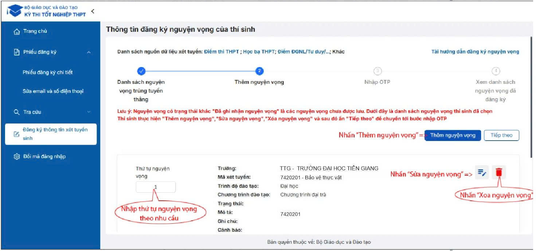This screenshot has height=251, width=536.
Task: Click the red trash delete icon
Action: point(499,172)
